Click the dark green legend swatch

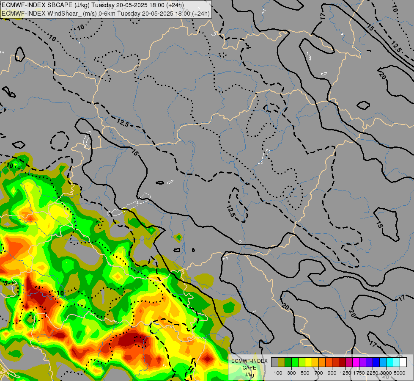coord(288,362)
